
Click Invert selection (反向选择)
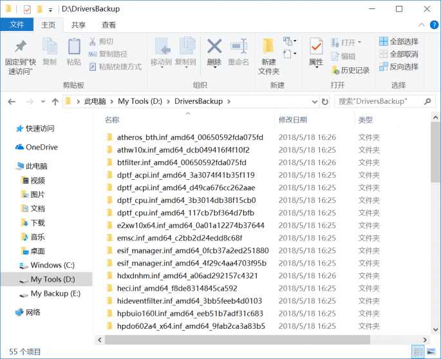click(399, 66)
